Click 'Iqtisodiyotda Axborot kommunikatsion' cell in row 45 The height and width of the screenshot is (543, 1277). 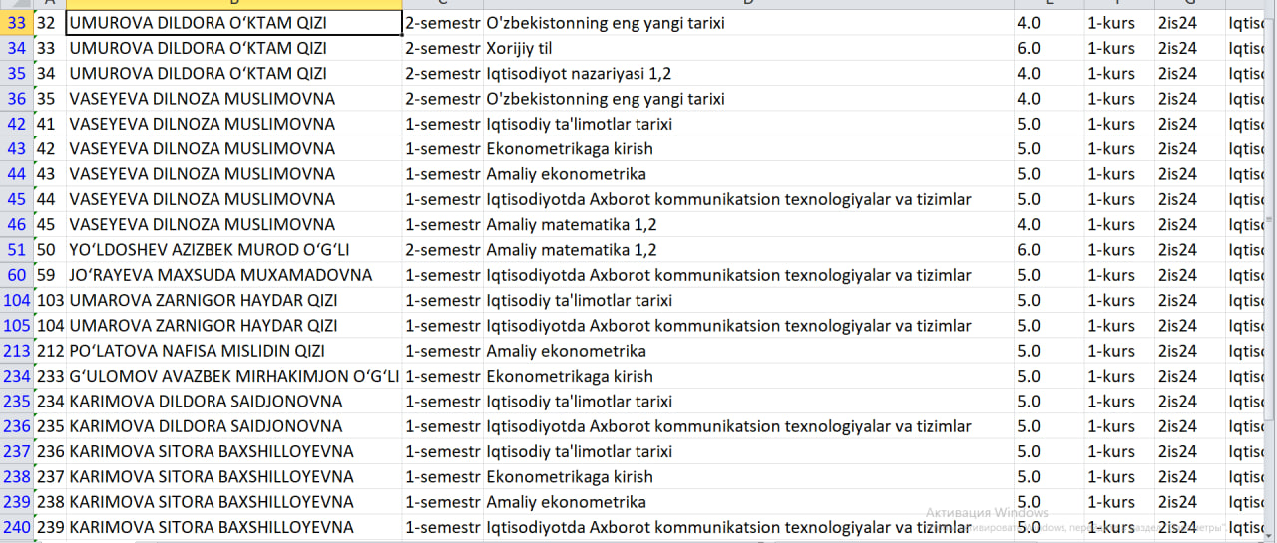748,199
